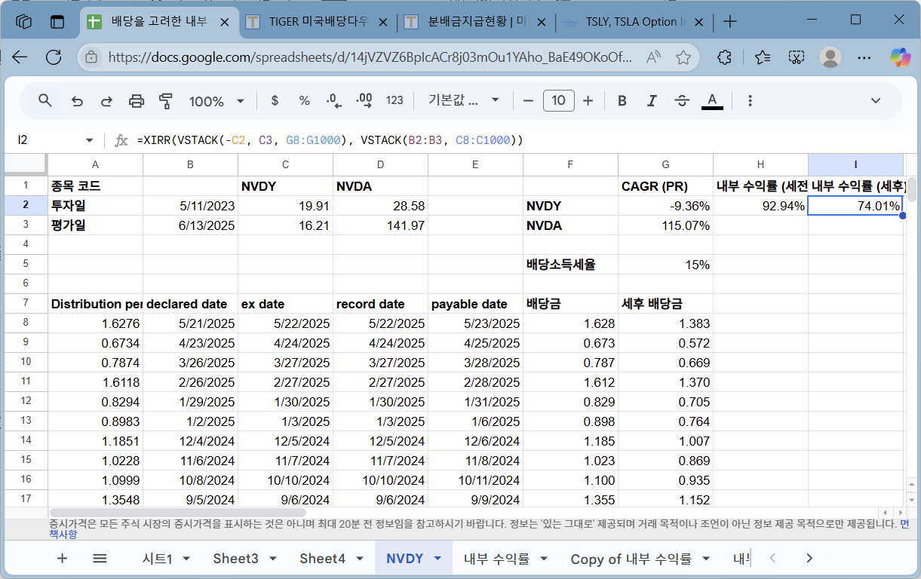Viewport: 921px width, 579px height.
Task: Redo the last action
Action: [106, 100]
